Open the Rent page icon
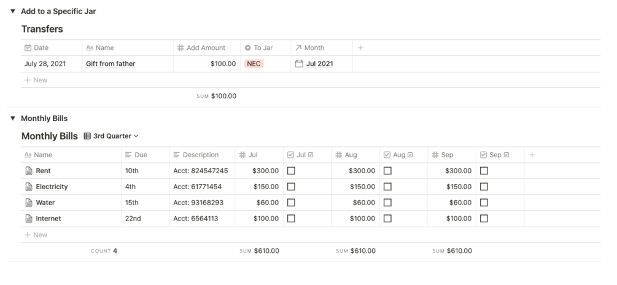 point(28,171)
